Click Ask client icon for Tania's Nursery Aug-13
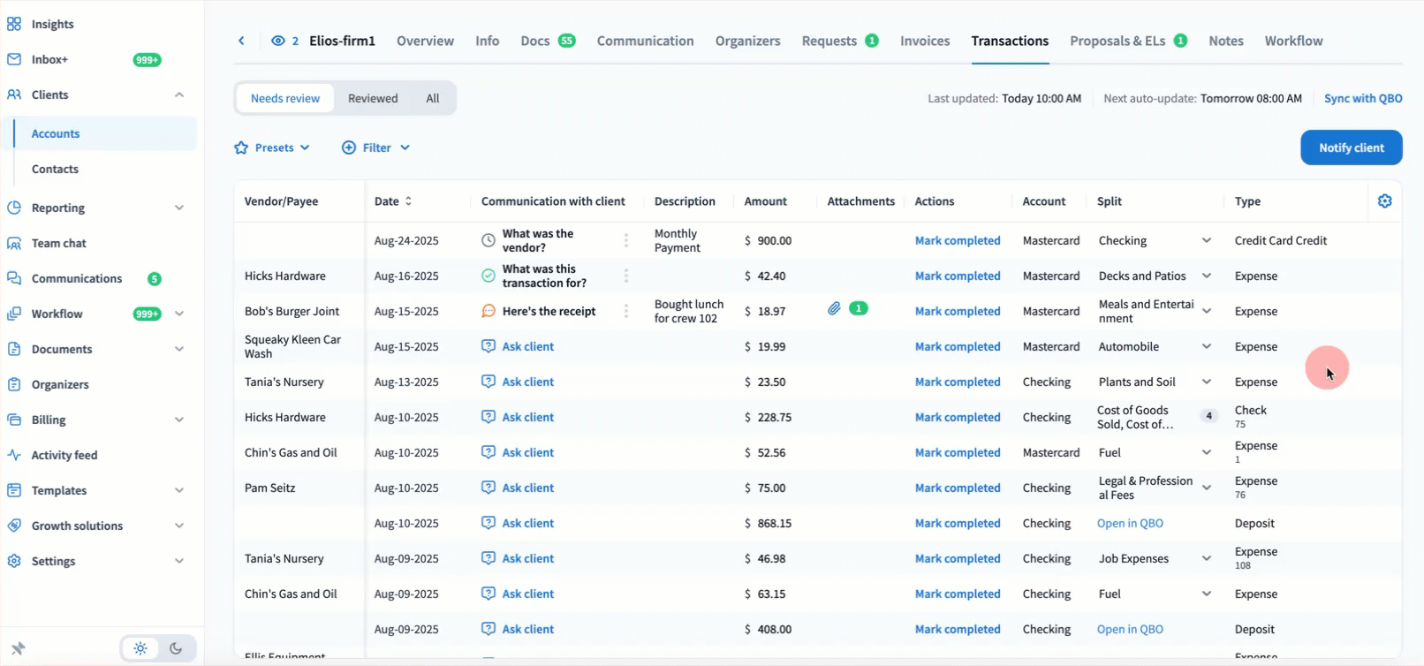The height and width of the screenshot is (666, 1424). (489, 382)
